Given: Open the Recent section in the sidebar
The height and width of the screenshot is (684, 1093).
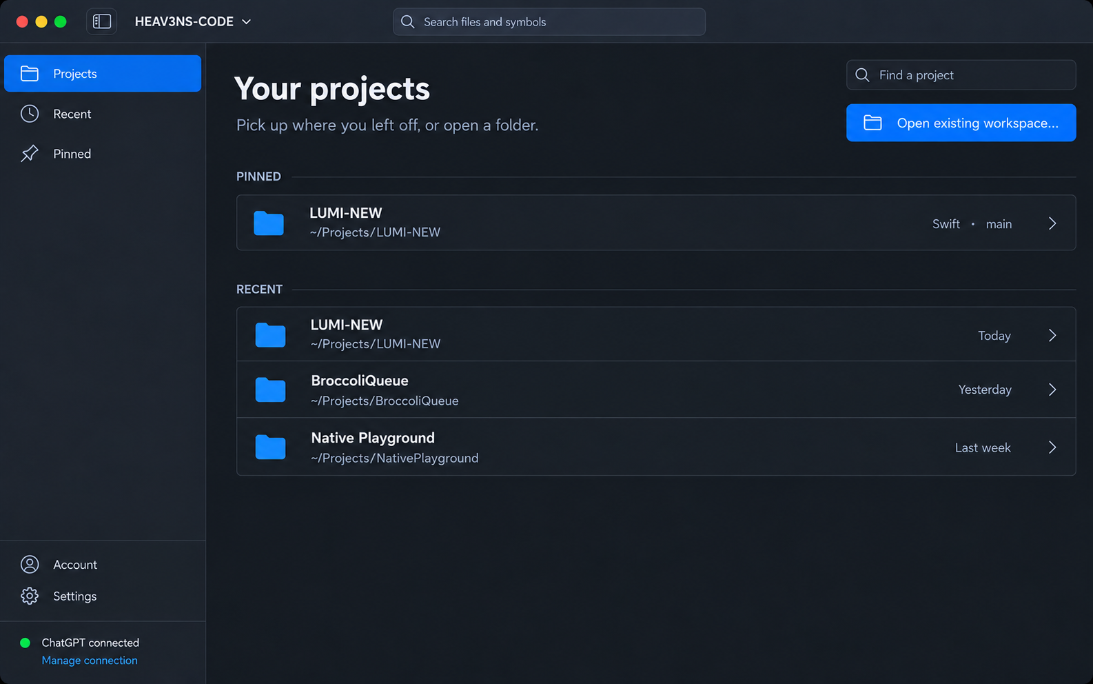Looking at the screenshot, I should click(x=103, y=114).
